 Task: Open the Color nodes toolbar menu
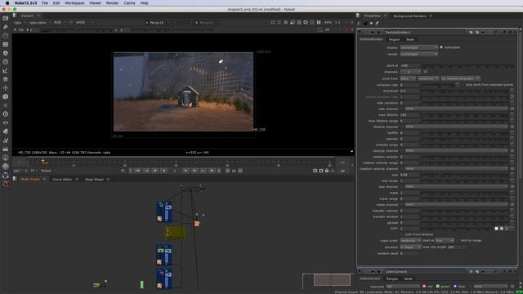[6, 53]
